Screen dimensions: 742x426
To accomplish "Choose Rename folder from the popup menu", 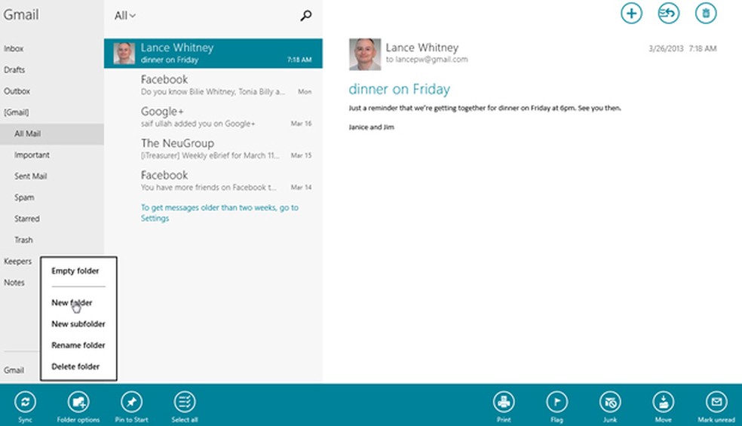I will tap(78, 345).
